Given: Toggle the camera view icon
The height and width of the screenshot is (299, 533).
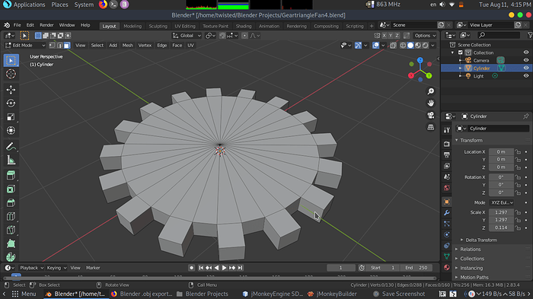Looking at the screenshot, I should tap(431, 115).
